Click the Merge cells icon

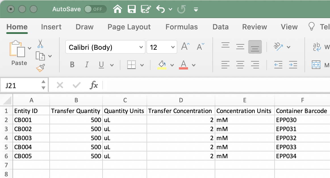(316, 65)
